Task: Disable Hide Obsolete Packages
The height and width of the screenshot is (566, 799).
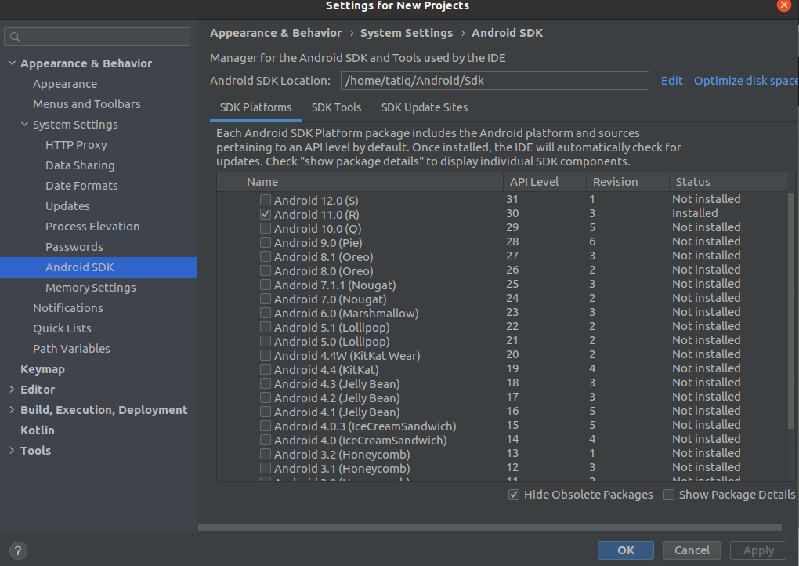Action: [x=514, y=494]
